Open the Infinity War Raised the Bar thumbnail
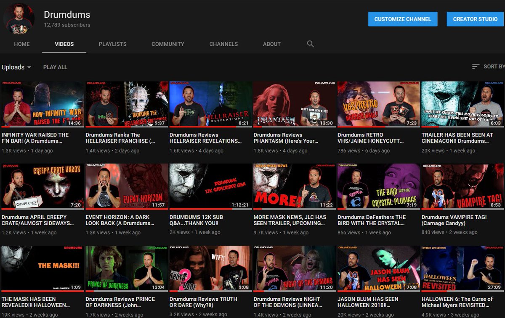505x318 pixels. [43, 104]
